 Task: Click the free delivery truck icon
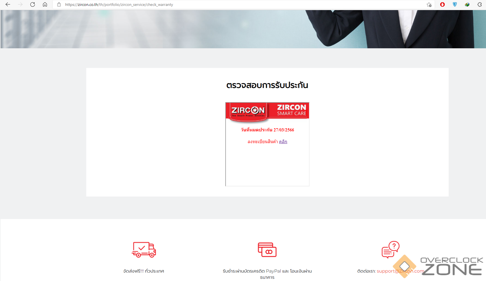coord(144,250)
